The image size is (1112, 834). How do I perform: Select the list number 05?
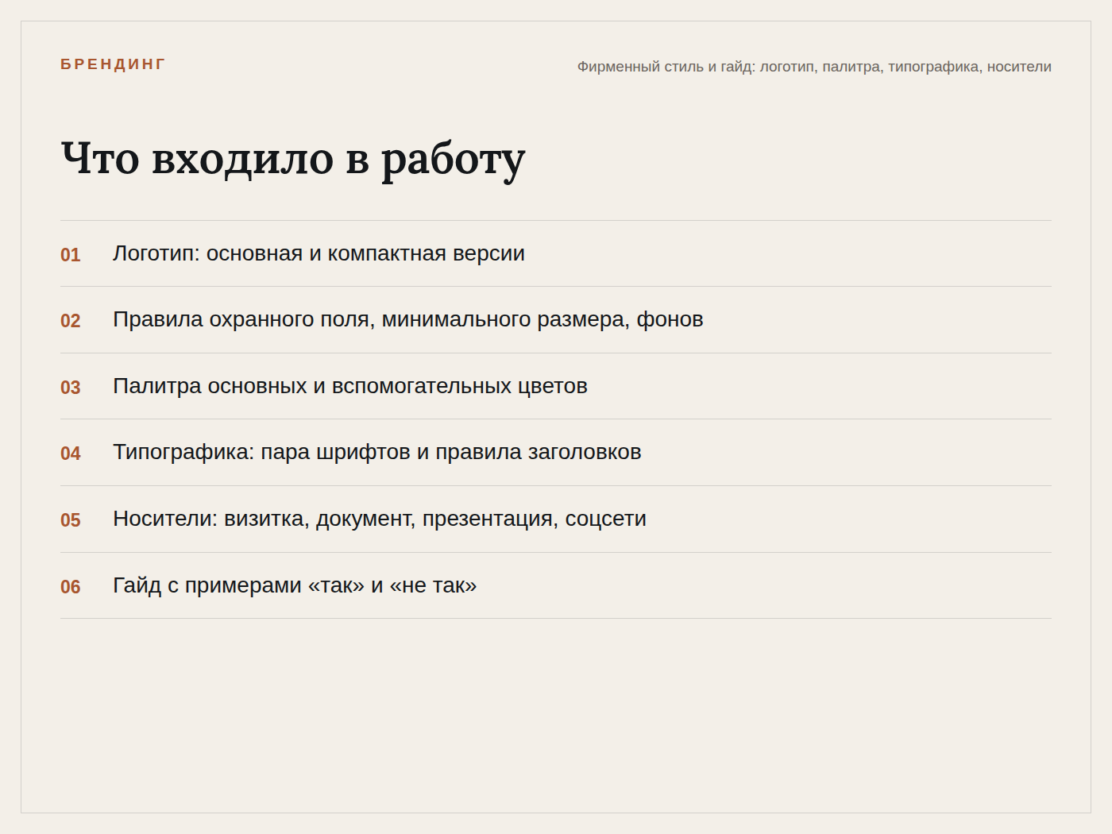pyautogui.click(x=71, y=520)
